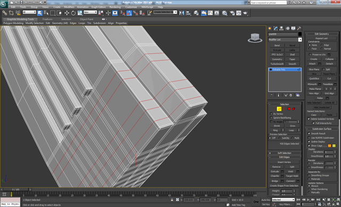This screenshot has height=207, width=341.
Task: Enable Use NURMS Subdivision checkbox
Action: (x=309, y=138)
